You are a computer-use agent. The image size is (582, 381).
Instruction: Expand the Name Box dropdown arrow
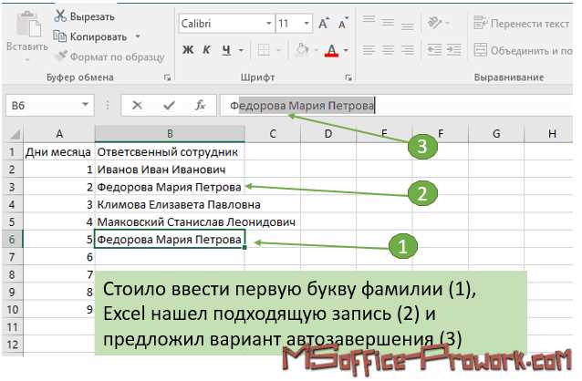tap(86, 105)
